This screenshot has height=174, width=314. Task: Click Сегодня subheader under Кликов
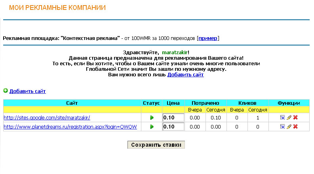[258, 110]
